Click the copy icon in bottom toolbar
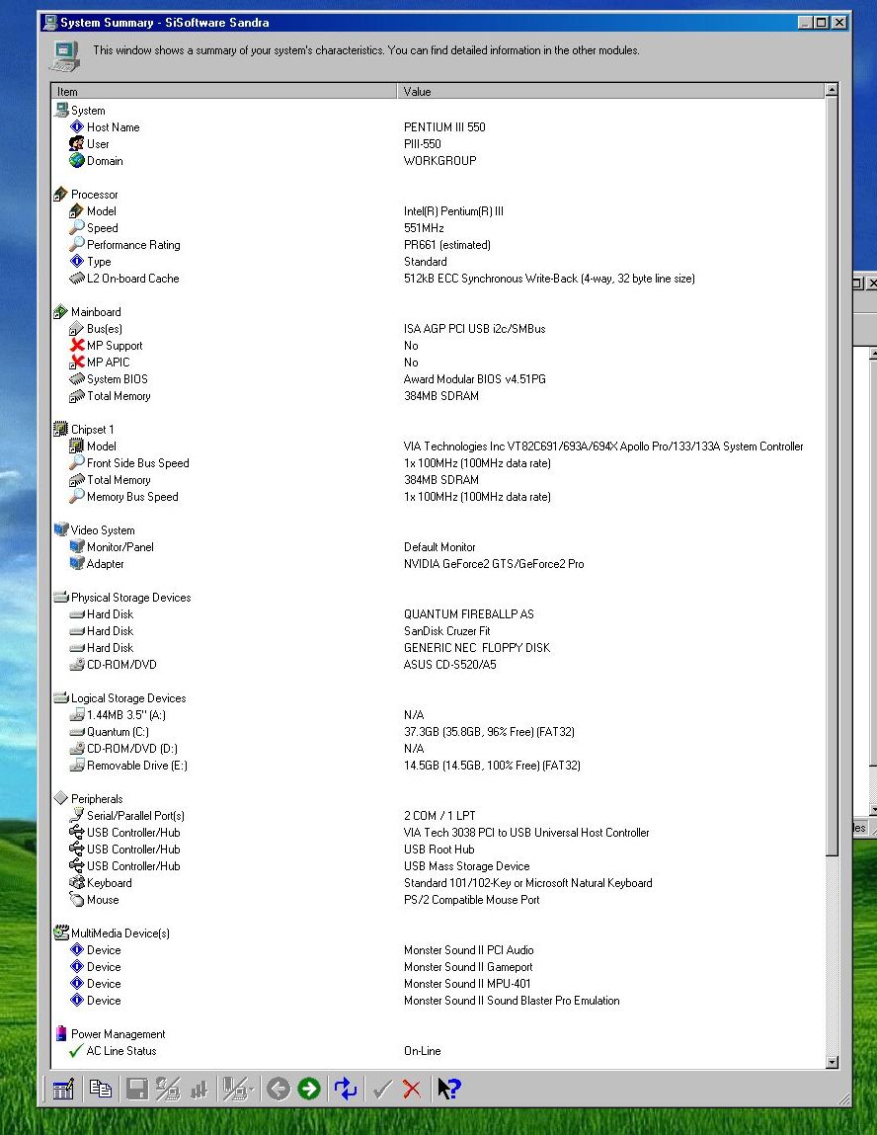Viewport: 877px width, 1135px height. 100,1088
